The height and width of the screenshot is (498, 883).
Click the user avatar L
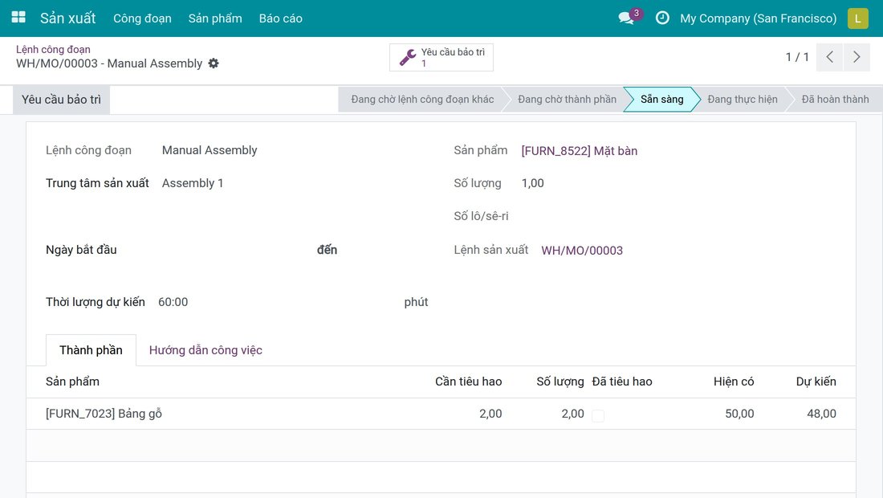(857, 18)
